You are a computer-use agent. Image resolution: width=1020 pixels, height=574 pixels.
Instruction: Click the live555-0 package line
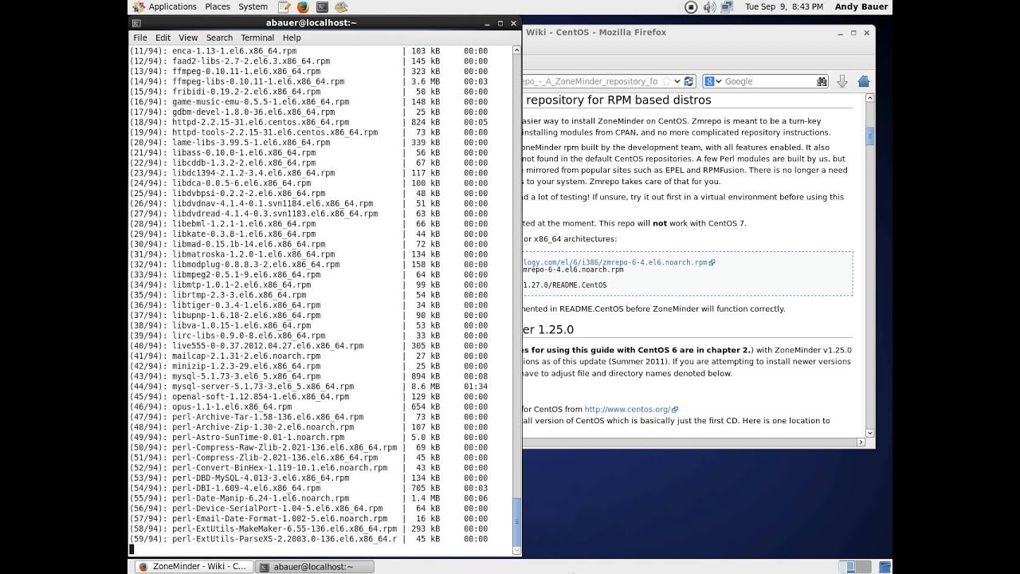[309, 346]
